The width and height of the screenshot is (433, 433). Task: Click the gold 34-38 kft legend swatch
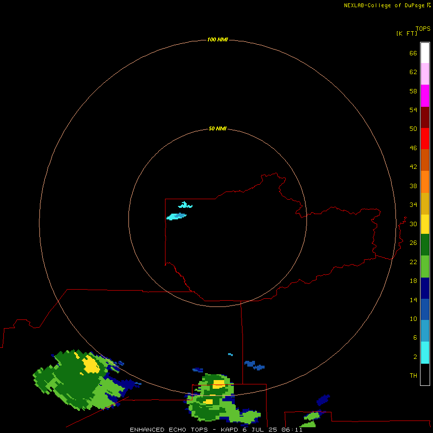(425, 204)
